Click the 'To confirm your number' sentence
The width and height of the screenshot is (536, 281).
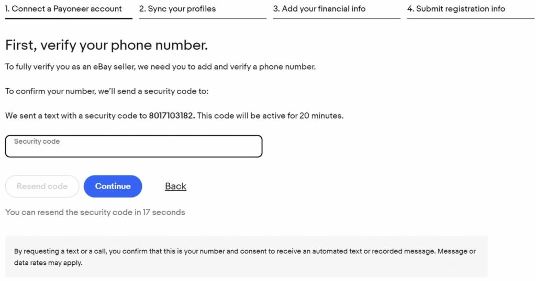[x=107, y=91]
